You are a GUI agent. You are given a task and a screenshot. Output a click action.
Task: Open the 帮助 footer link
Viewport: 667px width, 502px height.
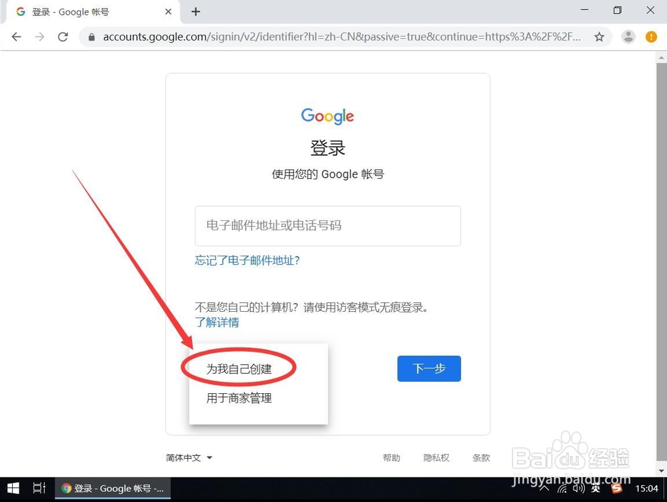[x=392, y=458]
